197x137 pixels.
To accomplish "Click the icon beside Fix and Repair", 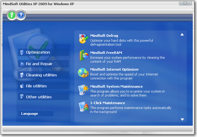I will click(22, 64).
